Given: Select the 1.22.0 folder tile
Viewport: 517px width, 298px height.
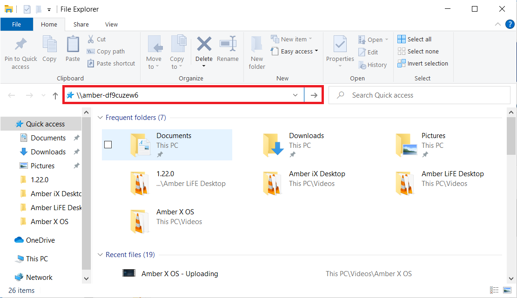Looking at the screenshot, I should tap(167, 183).
